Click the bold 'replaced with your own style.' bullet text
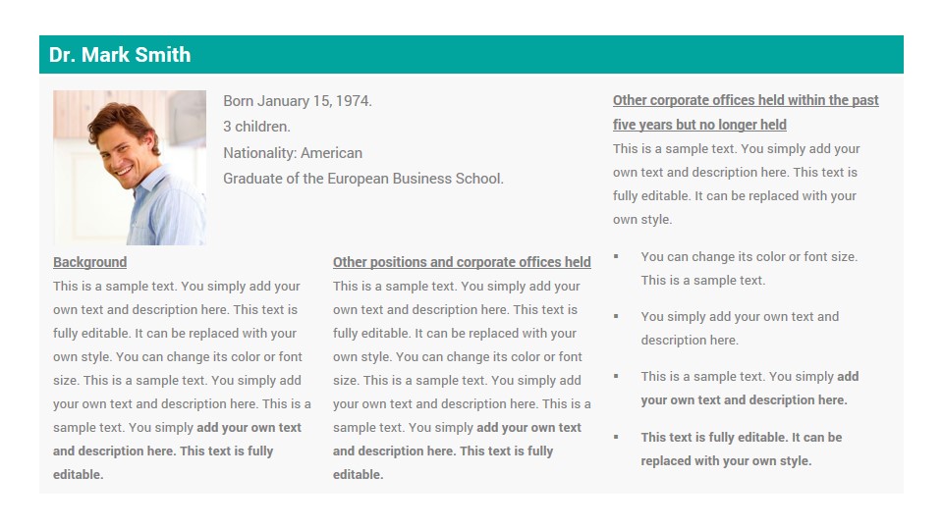The width and height of the screenshot is (943, 530). point(726,461)
